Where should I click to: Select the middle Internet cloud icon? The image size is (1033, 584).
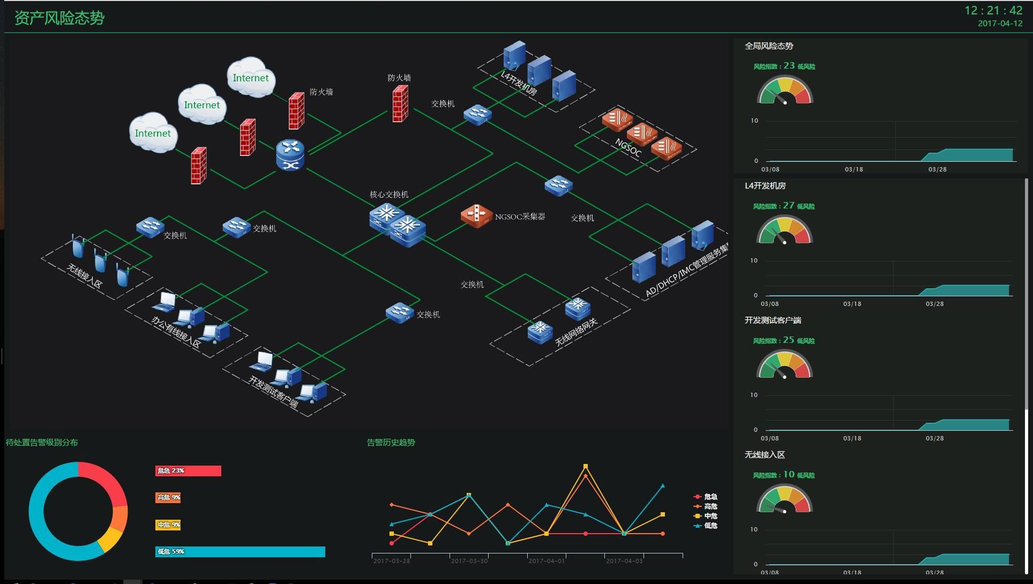tap(202, 104)
